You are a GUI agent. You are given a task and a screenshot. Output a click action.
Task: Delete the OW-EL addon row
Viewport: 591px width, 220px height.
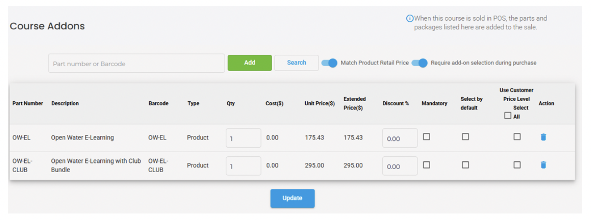[543, 137]
